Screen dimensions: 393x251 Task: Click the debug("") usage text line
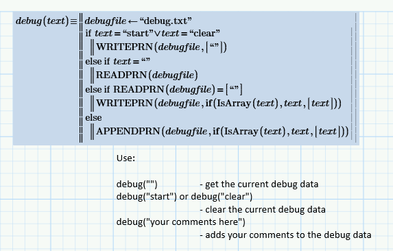coord(137,184)
